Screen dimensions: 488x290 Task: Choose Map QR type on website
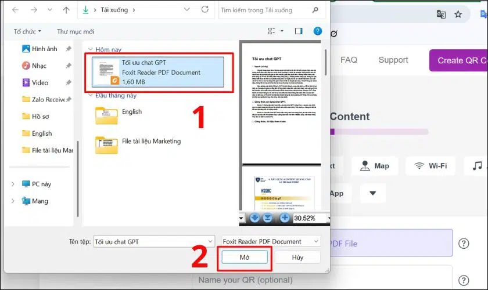coord(375,166)
